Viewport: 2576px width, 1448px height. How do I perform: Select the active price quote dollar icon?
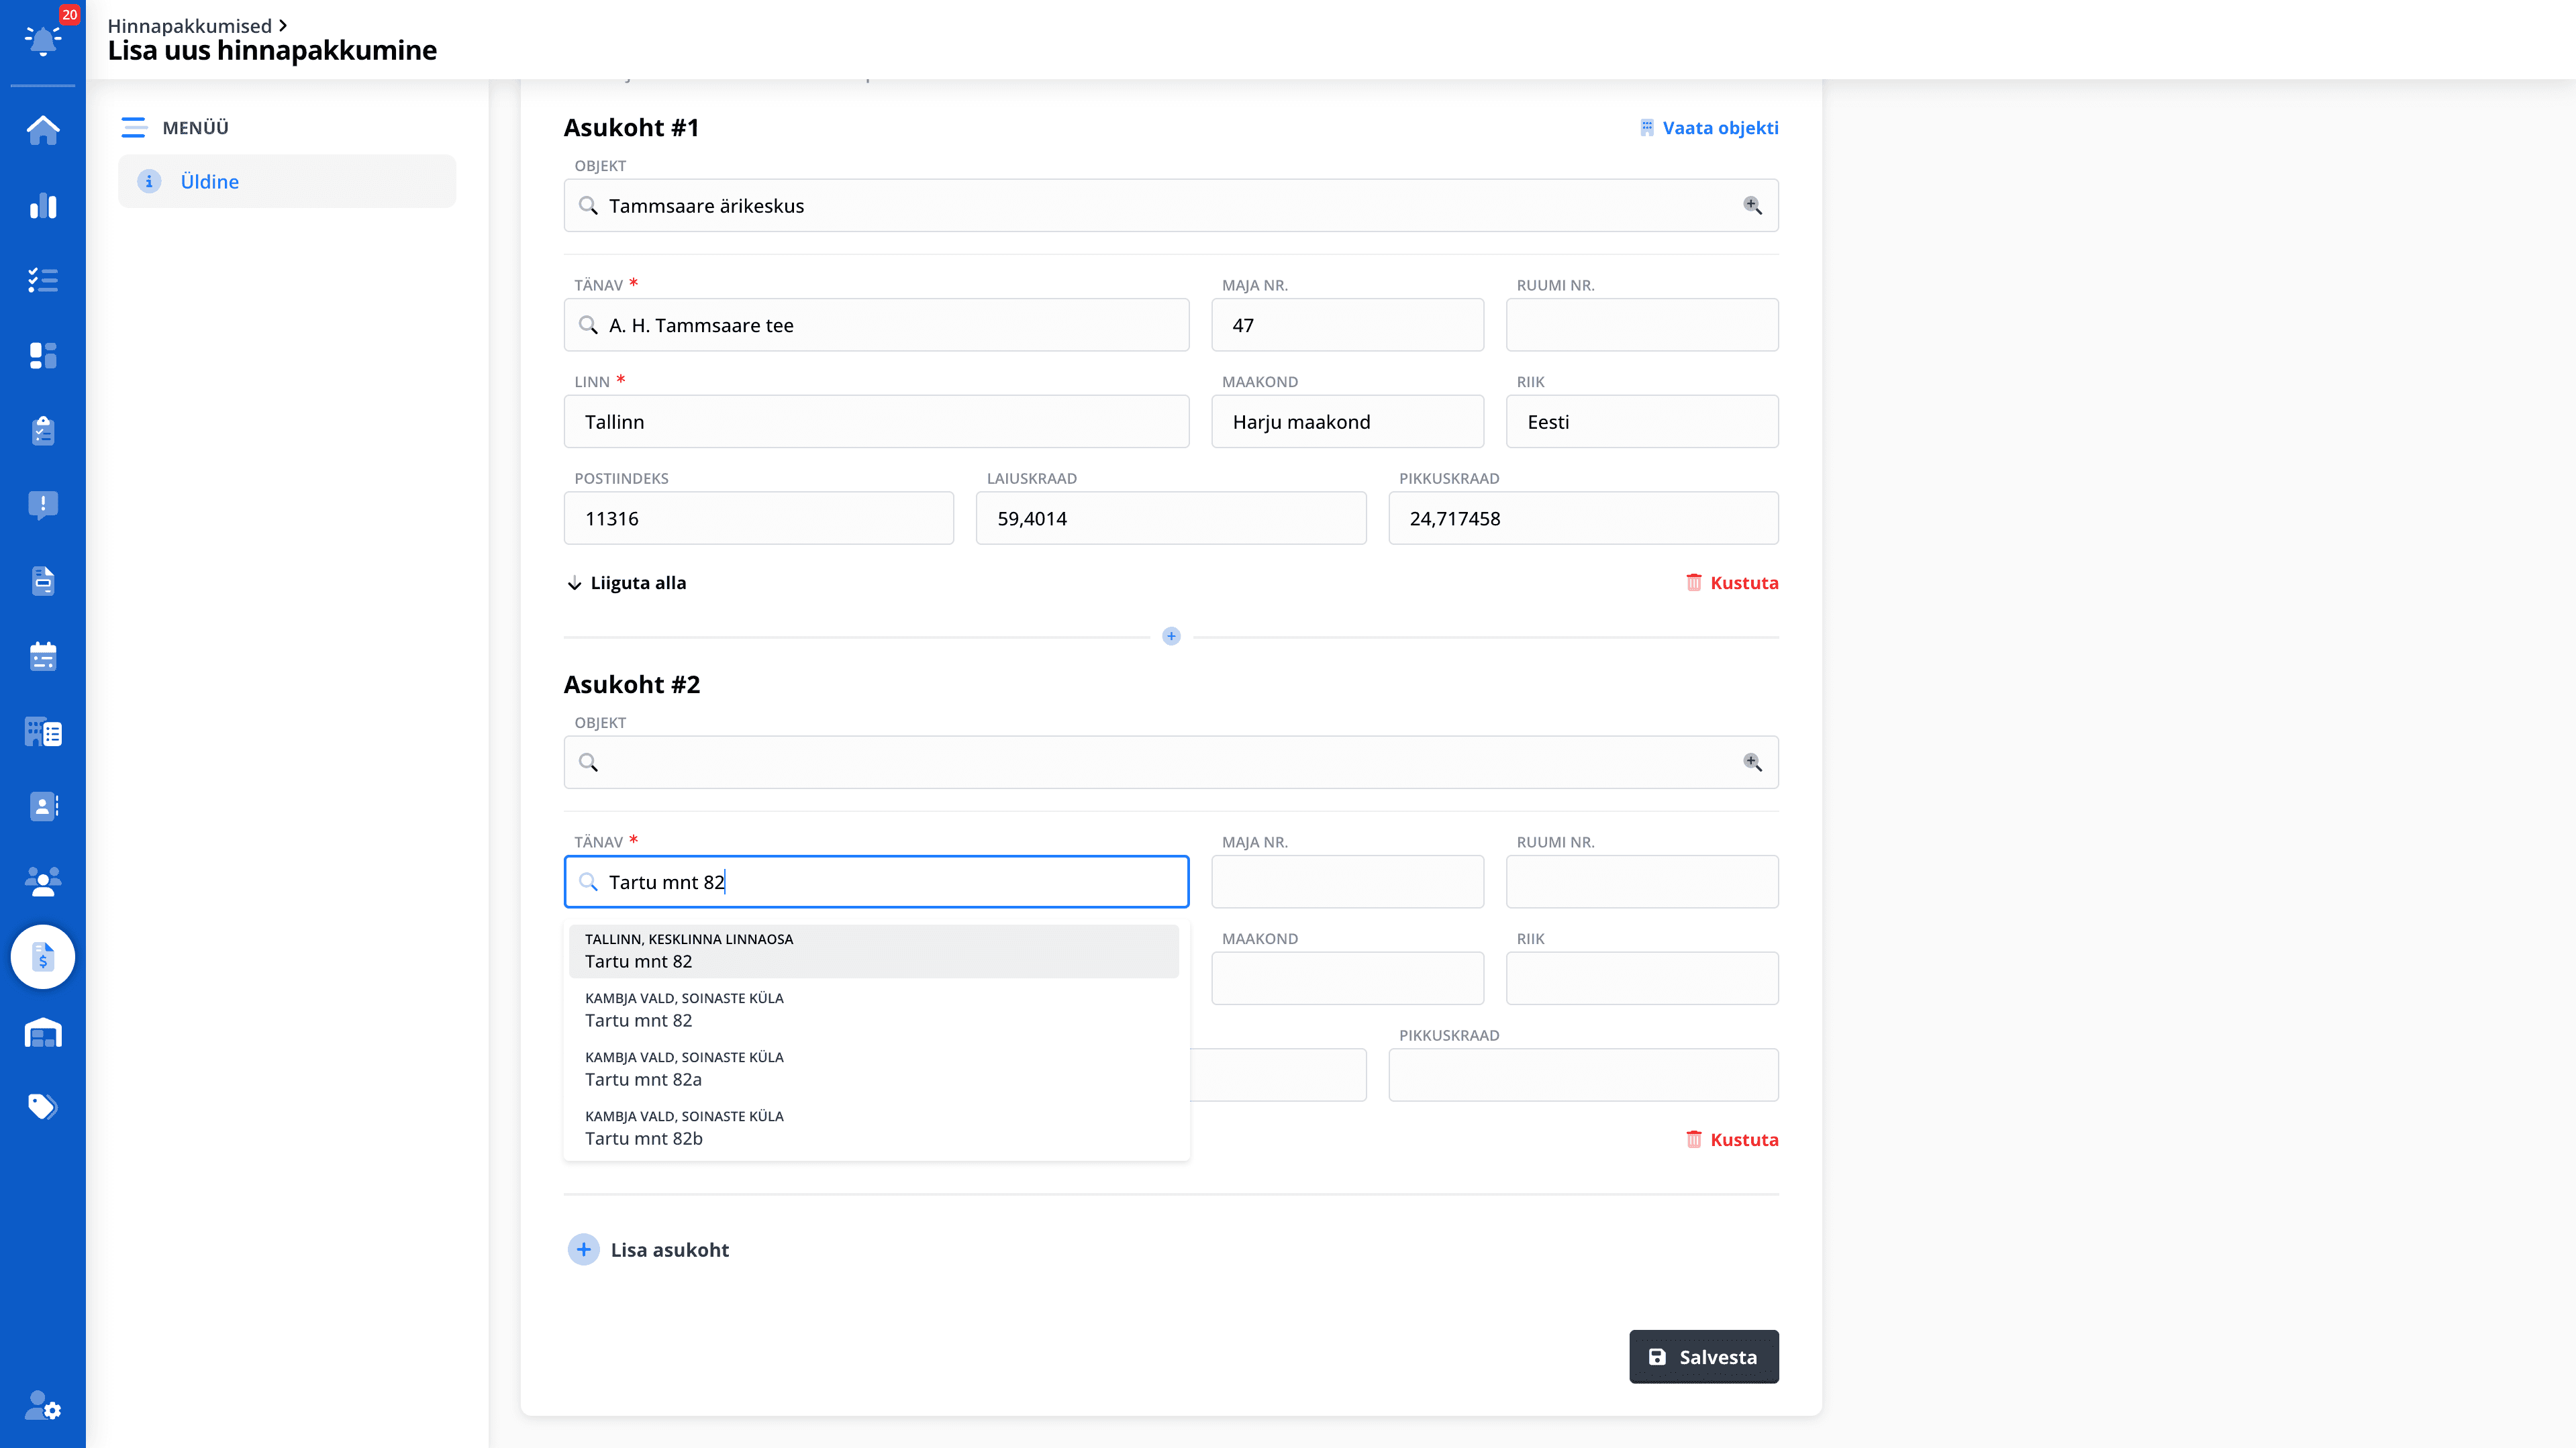pos(43,957)
